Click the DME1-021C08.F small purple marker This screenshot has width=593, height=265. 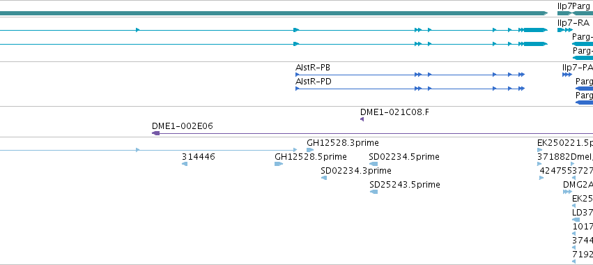click(362, 119)
